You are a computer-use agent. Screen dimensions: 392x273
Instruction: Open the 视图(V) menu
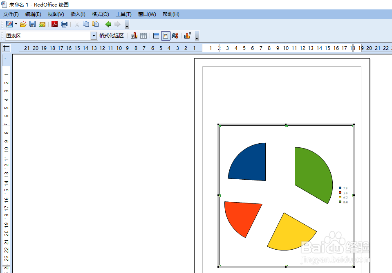(x=56, y=14)
